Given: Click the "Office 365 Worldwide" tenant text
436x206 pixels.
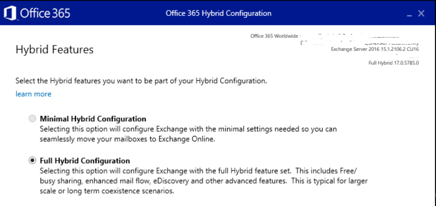Looking at the screenshot, I should 274,36.
